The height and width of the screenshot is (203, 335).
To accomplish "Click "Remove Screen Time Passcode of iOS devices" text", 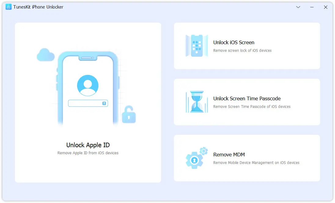I will click(252, 106).
